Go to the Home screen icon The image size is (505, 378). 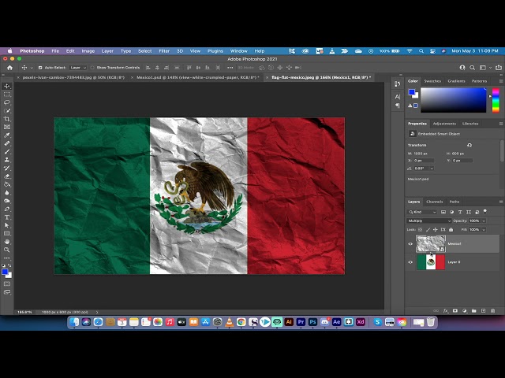pos(10,68)
